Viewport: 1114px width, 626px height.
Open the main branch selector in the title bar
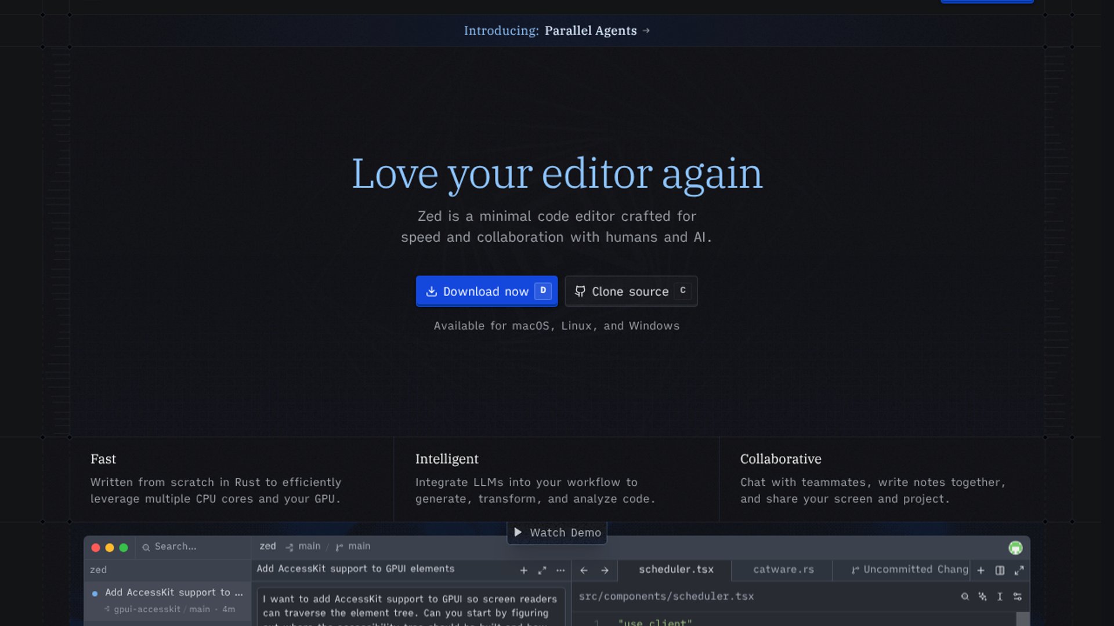353,547
